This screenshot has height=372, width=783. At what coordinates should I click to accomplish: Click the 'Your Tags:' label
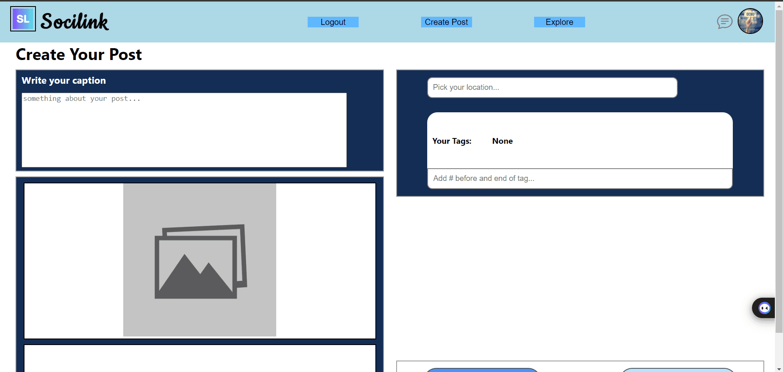(452, 141)
